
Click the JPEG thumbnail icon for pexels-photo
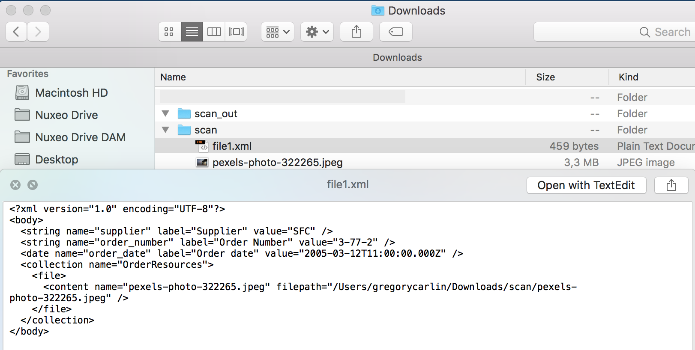(202, 162)
